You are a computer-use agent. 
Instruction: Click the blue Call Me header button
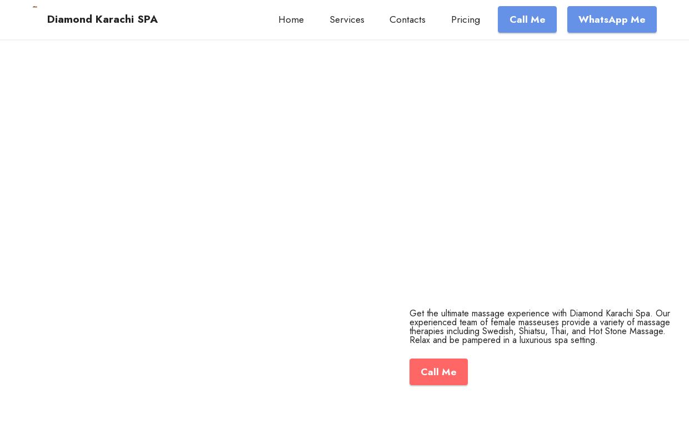point(527,19)
